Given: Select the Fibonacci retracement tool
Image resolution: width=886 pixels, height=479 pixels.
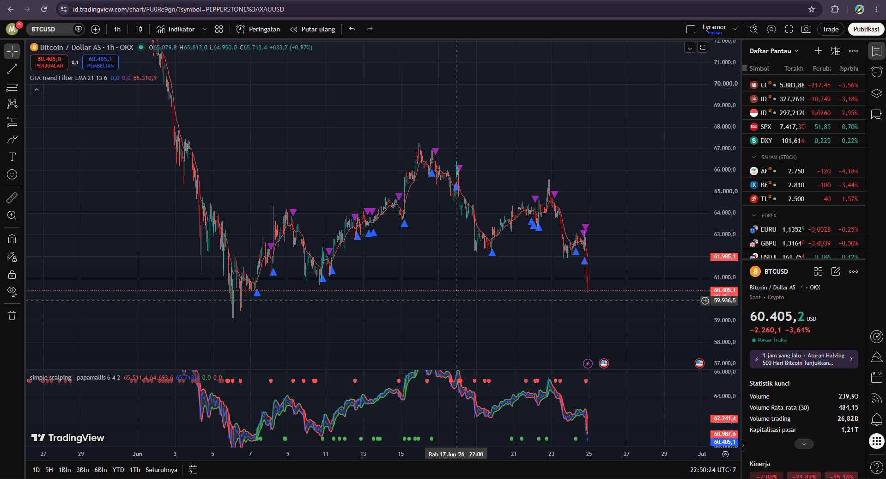Looking at the screenshot, I should tap(12, 86).
